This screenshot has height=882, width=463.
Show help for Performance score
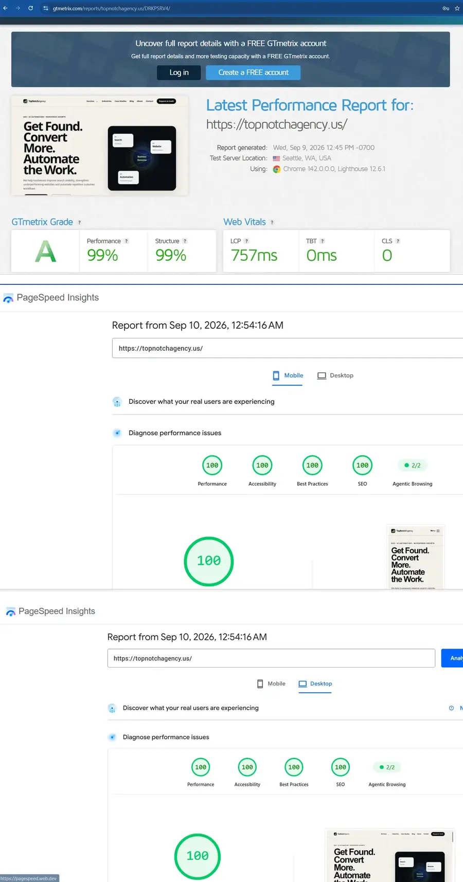pyautogui.click(x=127, y=241)
